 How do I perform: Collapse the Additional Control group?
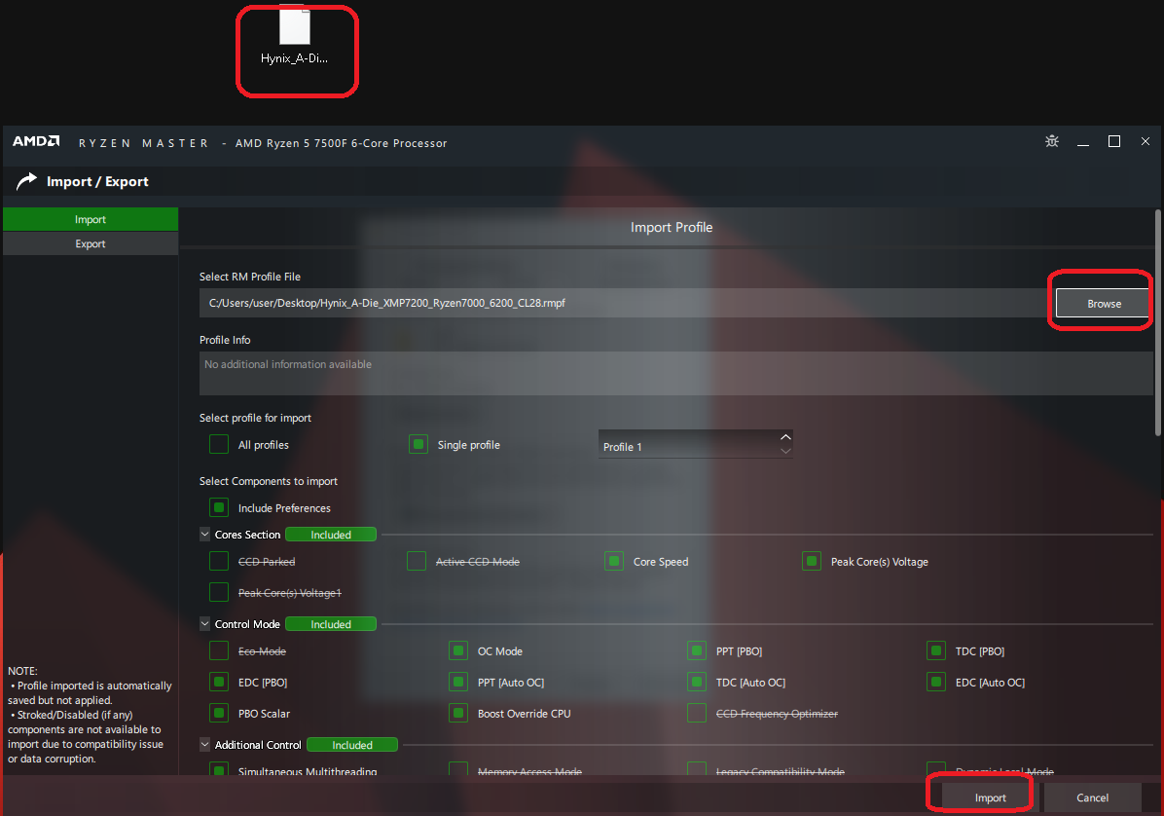click(x=205, y=744)
